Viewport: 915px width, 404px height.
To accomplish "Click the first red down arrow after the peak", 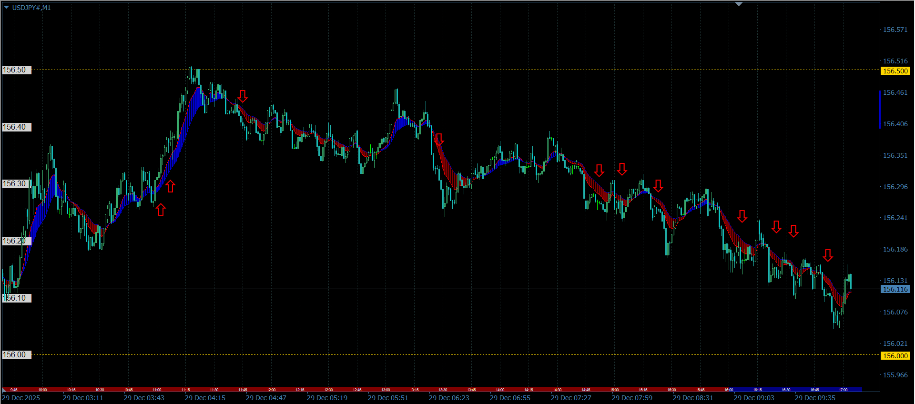I will [243, 96].
